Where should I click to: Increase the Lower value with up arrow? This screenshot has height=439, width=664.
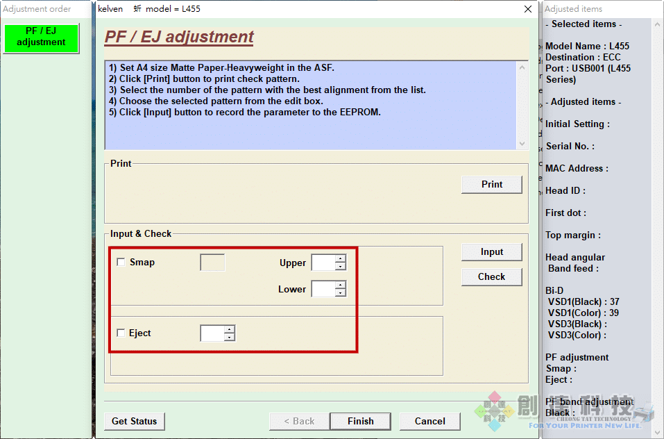coord(340,285)
